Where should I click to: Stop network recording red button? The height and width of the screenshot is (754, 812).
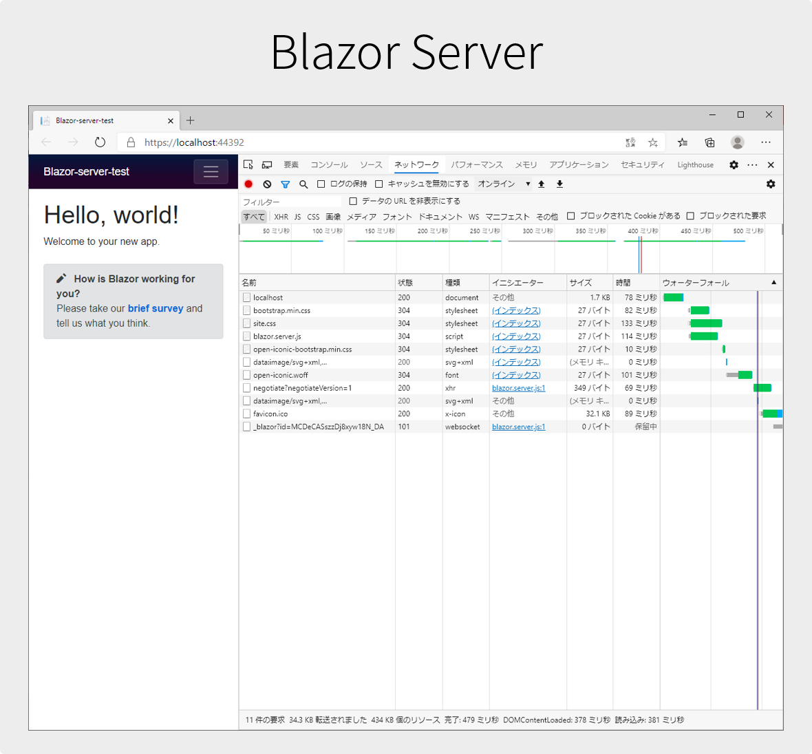coord(248,184)
